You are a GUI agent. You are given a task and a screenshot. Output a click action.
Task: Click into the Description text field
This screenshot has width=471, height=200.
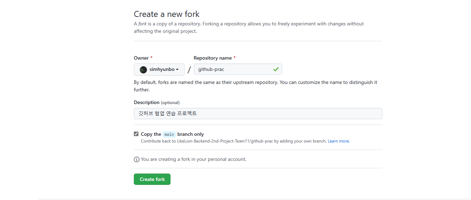[258, 114]
